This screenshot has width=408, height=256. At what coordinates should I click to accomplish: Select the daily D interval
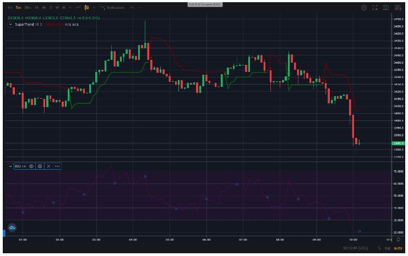[x=51, y=8]
